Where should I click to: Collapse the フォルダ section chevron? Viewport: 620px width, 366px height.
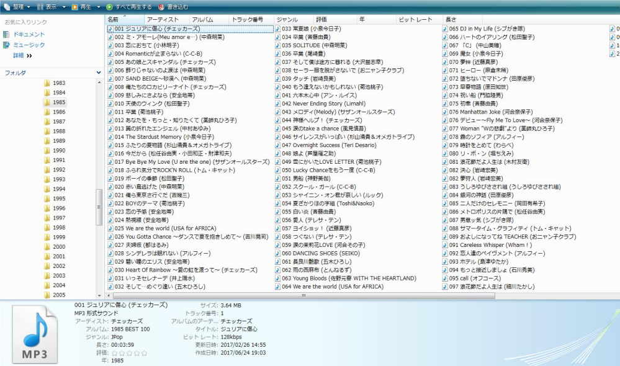98,73
